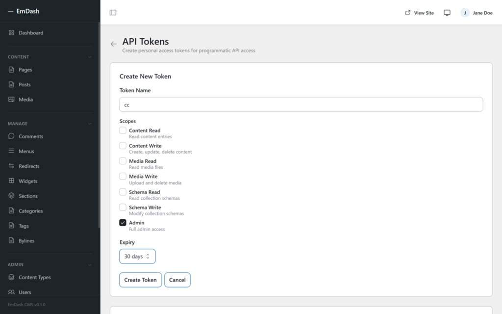Open the Sections layers icon
The image size is (502, 314).
point(11,195)
